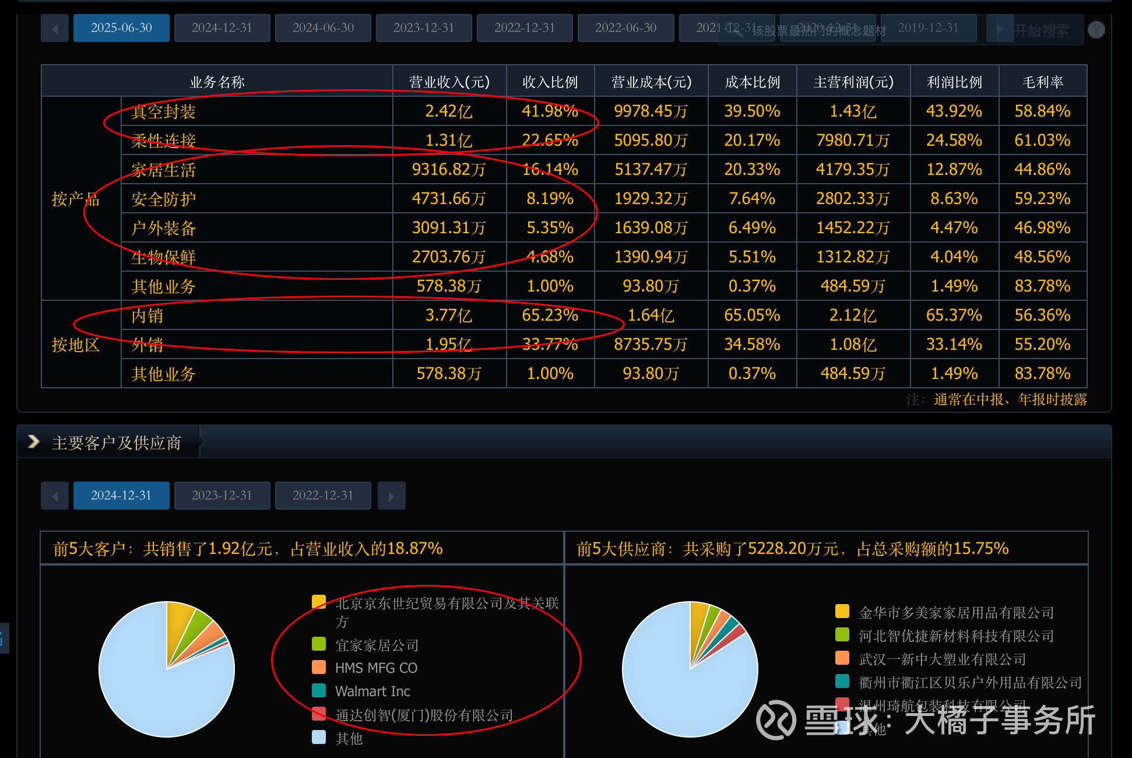
Task: Click right arrow after 2022-12-31 customer tab
Action: [x=391, y=496]
